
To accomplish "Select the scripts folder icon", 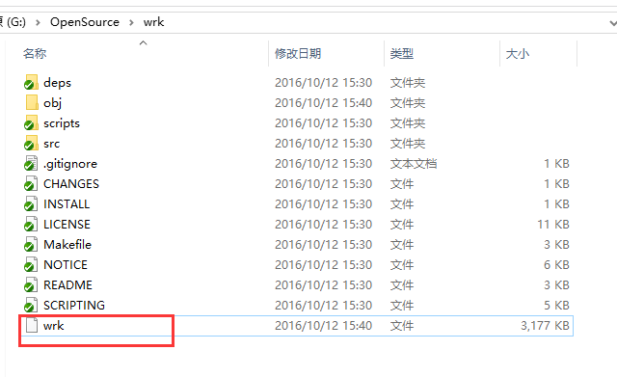I will click(x=31, y=122).
